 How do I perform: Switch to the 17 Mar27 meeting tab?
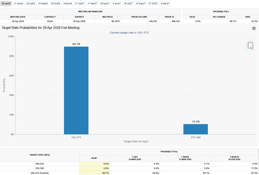(92, 3)
